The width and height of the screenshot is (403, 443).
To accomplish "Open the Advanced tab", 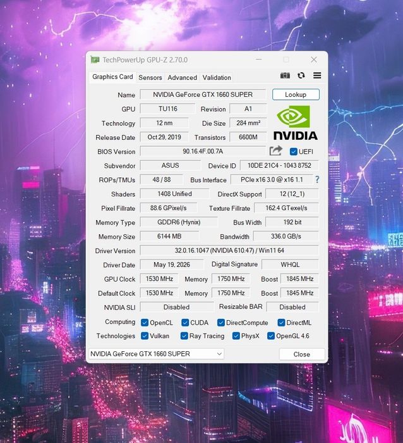I will pos(182,77).
